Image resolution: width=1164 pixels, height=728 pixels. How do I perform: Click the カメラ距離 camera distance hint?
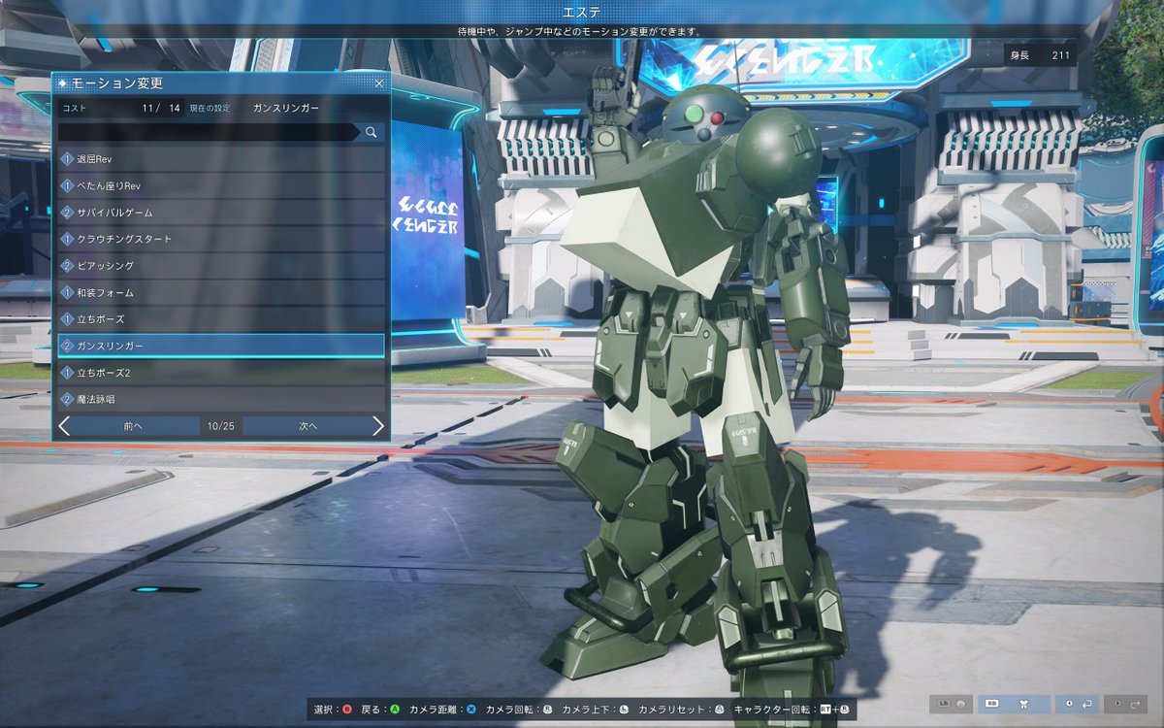(442, 711)
